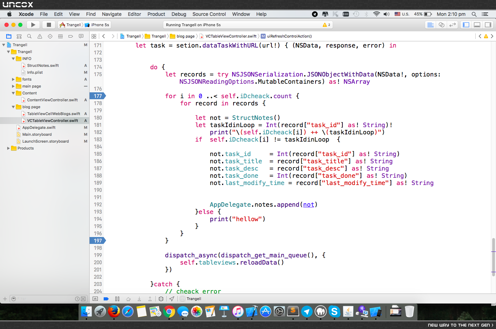496x329 pixels.
Task: Collapse the root Trangell project
Action: click(3, 45)
